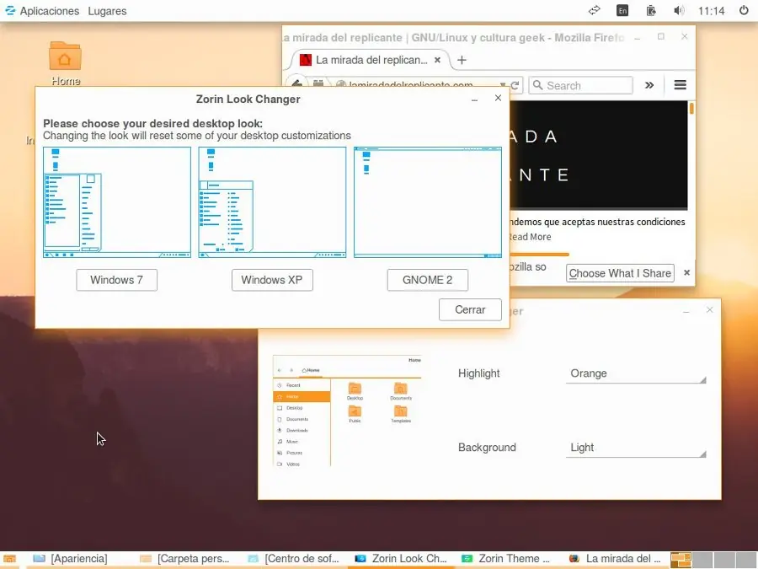
Task: Click the Firefox Search field
Action: tap(580, 86)
